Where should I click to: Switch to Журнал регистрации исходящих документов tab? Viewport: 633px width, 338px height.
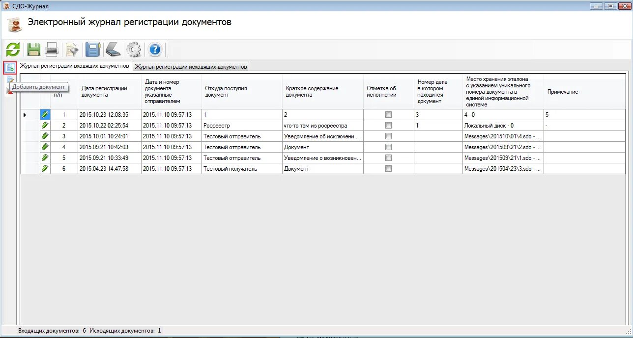[x=191, y=67]
